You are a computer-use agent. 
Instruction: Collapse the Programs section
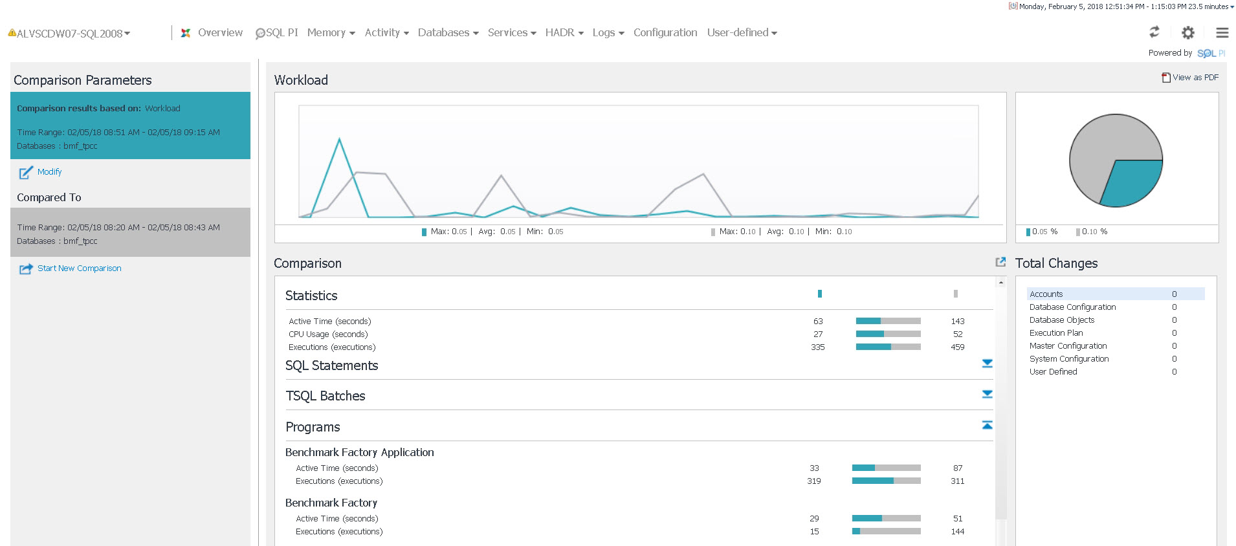[x=987, y=425]
